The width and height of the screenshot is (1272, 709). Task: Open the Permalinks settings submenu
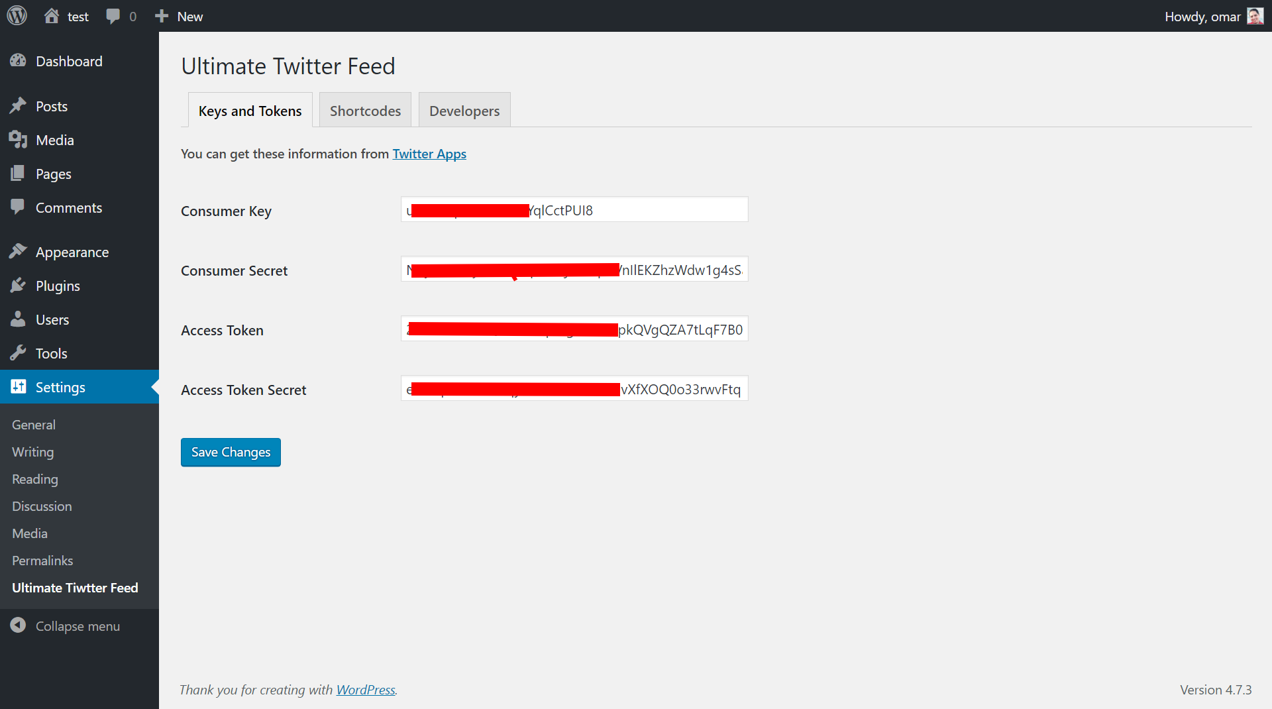click(x=42, y=561)
